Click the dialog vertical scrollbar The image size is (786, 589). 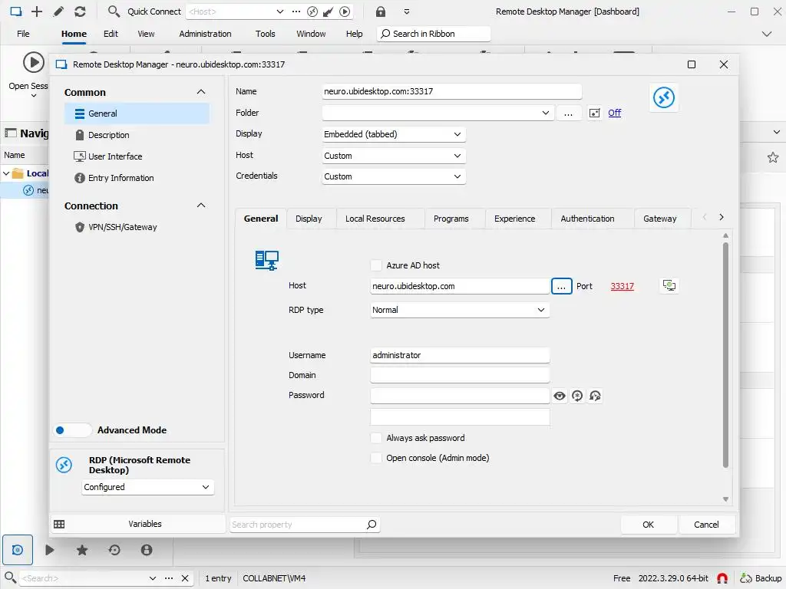point(725,354)
